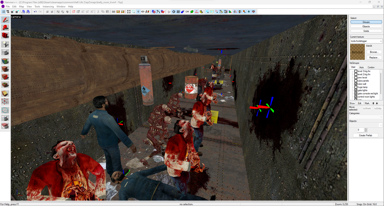The width and height of the screenshot is (384, 206).
Task: Uncheck 'gate console red light' visgroup
Action: [356, 93]
